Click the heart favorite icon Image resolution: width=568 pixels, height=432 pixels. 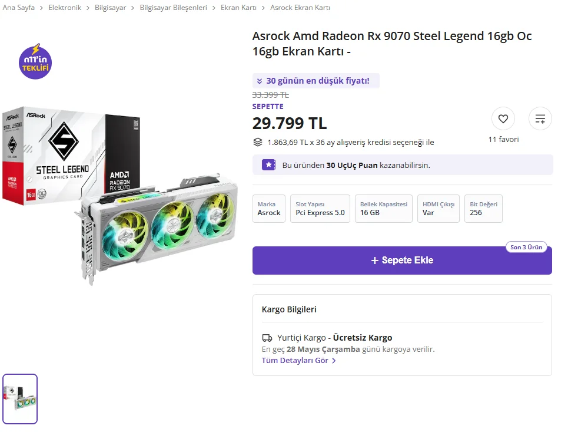(x=503, y=119)
